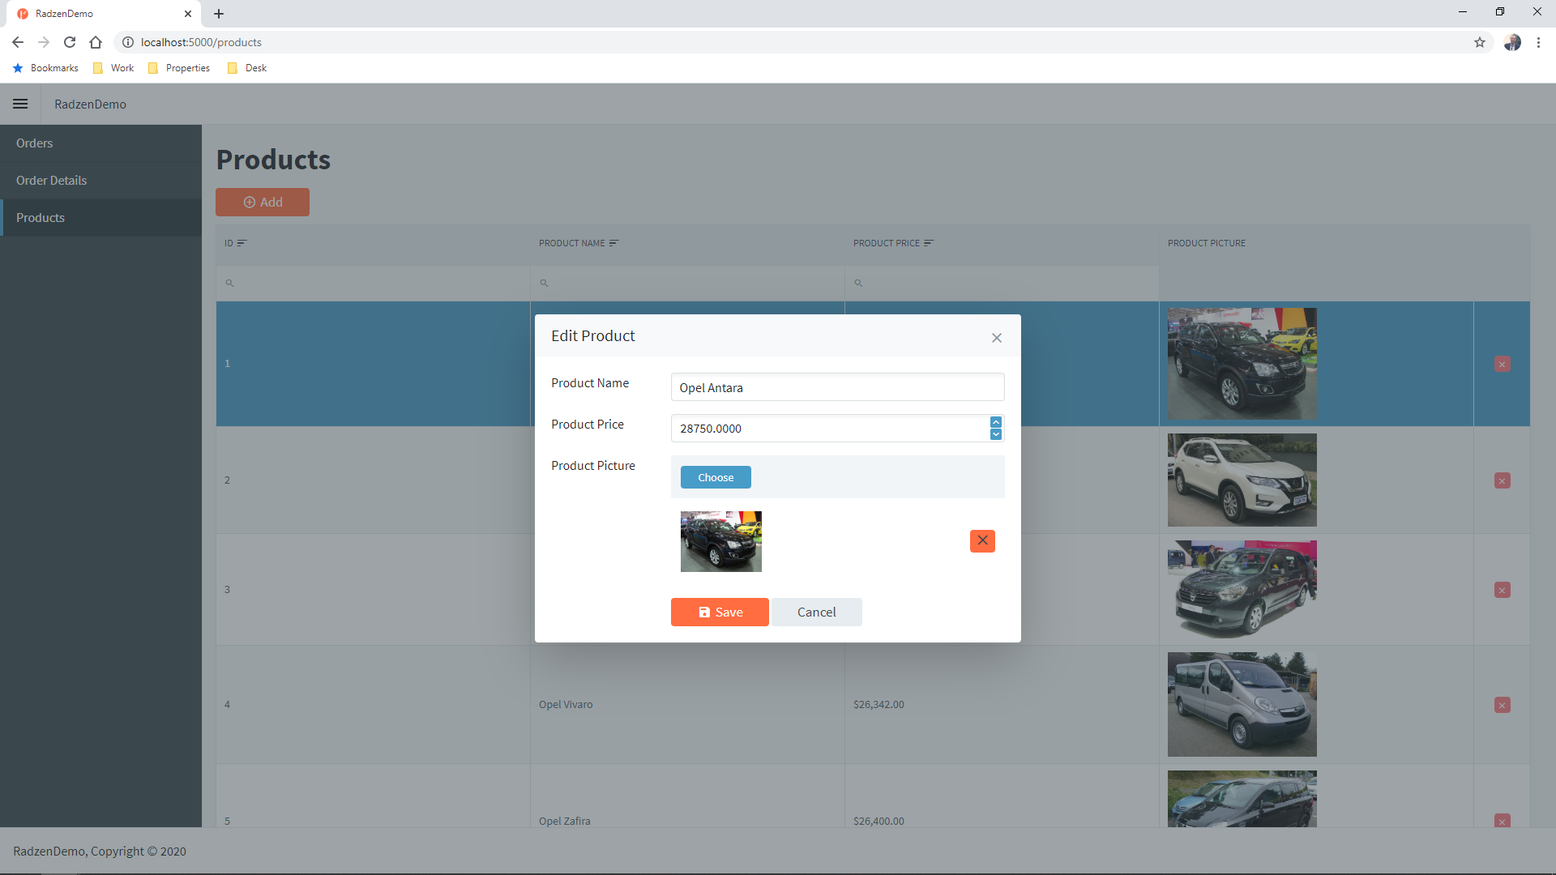Image resolution: width=1556 pixels, height=875 pixels.
Task: Open the hamburger navigation menu
Action: 20,104
